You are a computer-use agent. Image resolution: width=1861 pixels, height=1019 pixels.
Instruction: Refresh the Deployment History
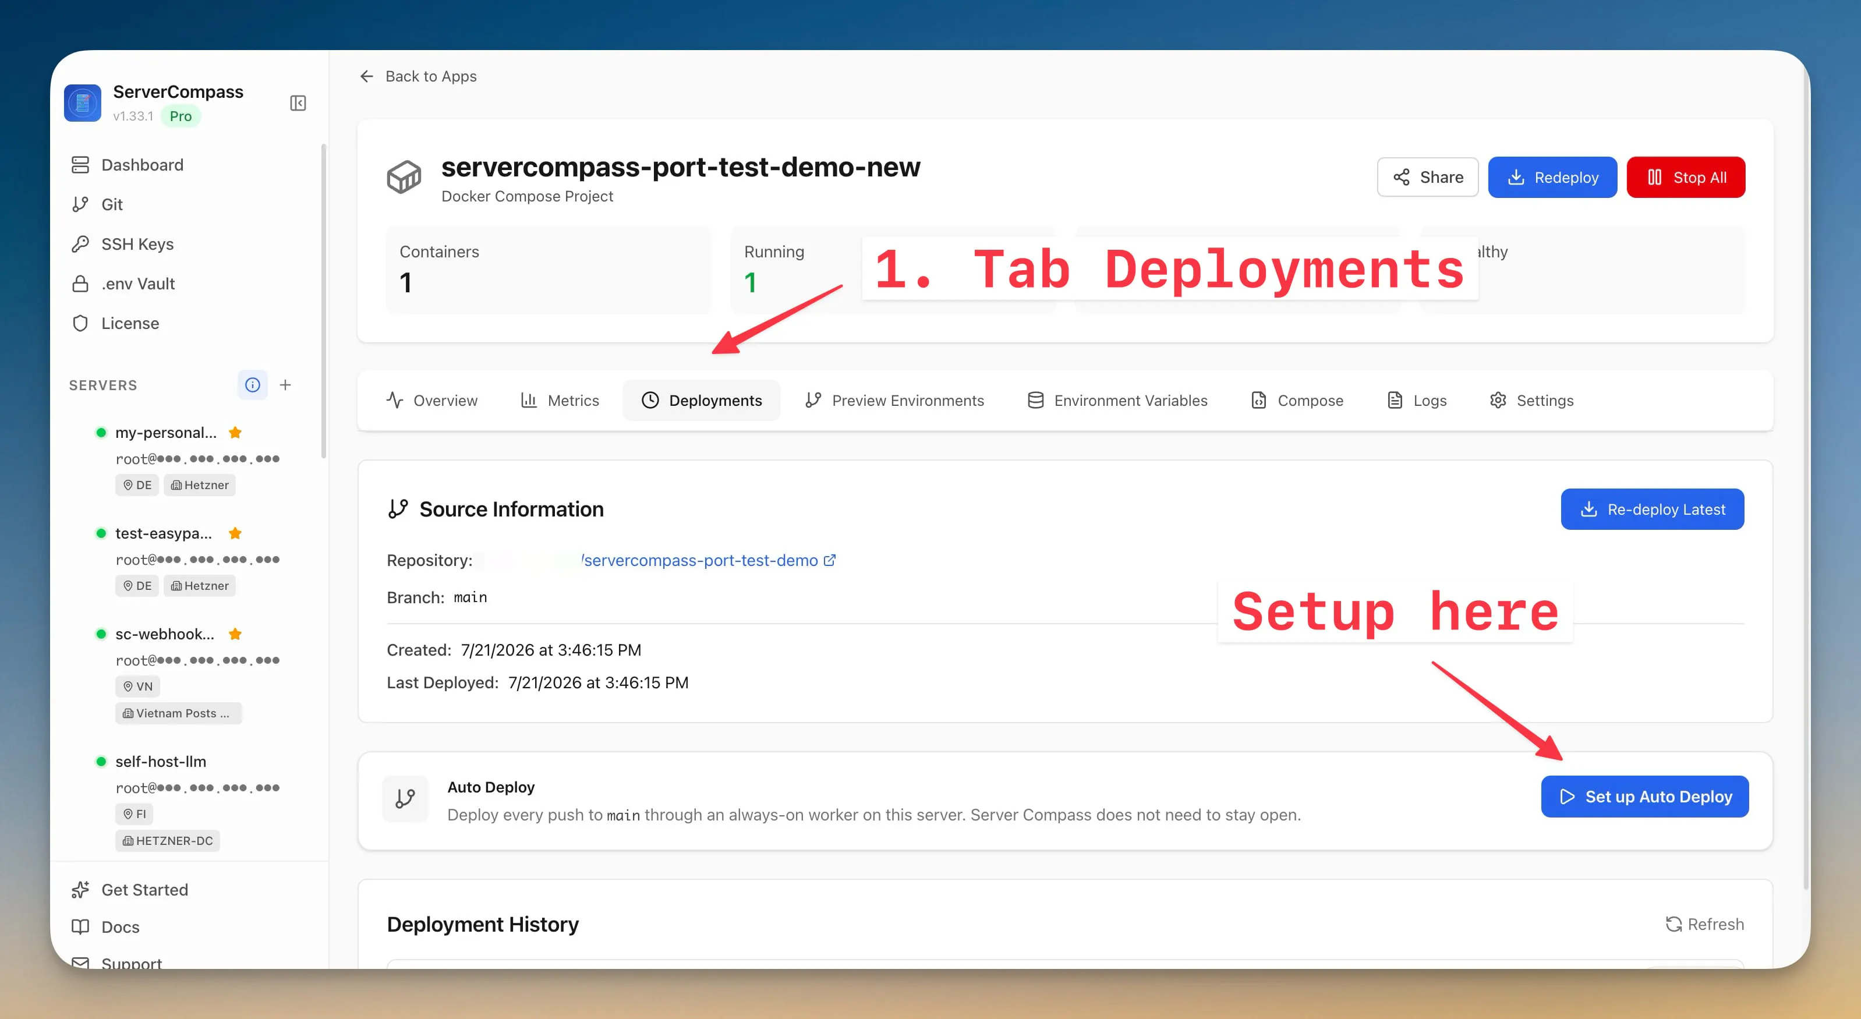(1704, 924)
